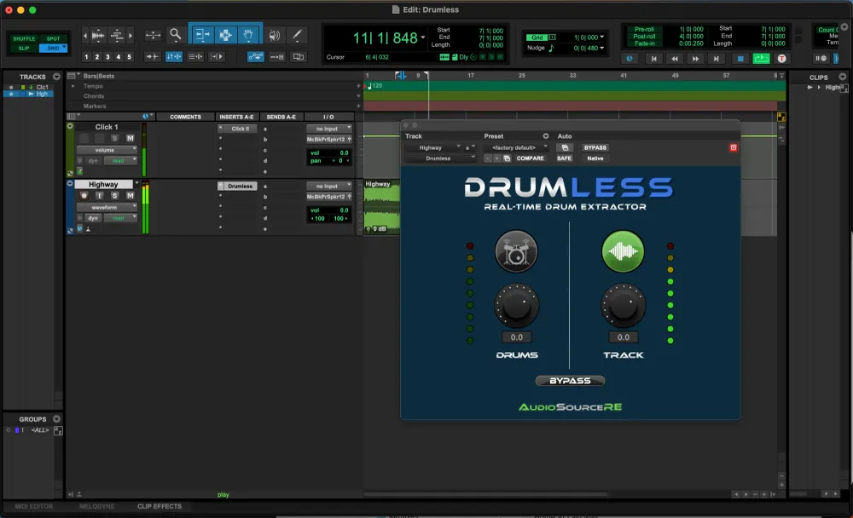
Task: Open Click 1 volume track view dropdown
Action: (107, 149)
